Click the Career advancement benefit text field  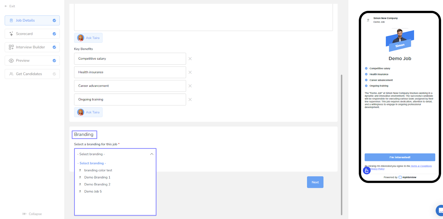click(130, 86)
